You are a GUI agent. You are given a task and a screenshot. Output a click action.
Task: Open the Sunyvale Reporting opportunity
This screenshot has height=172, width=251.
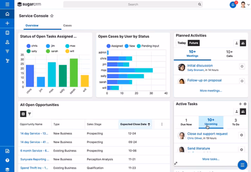pyautogui.click(x=34, y=159)
